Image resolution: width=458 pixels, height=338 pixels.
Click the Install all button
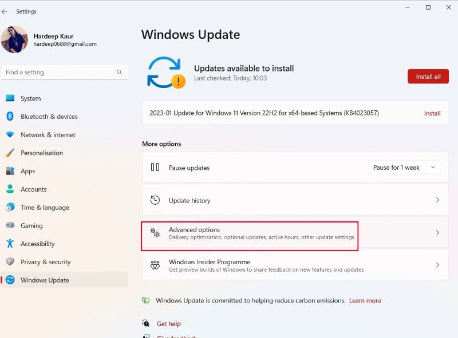[x=428, y=77]
